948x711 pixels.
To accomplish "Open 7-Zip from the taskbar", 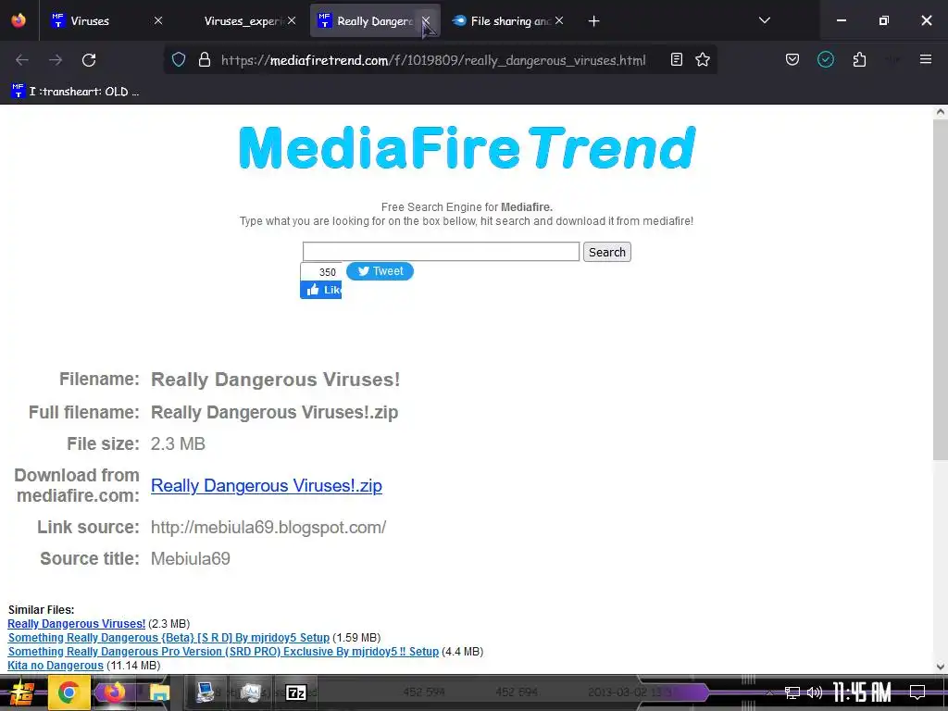I will [295, 692].
